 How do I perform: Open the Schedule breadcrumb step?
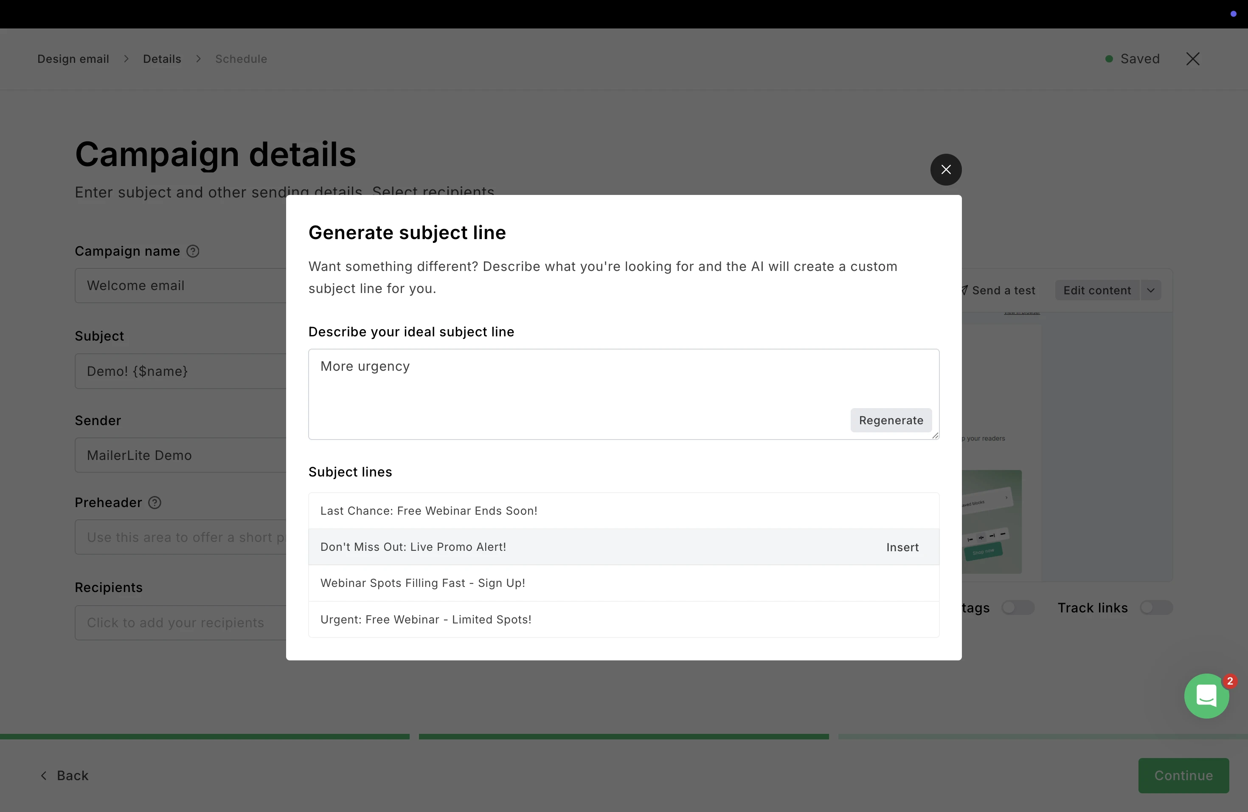coord(241,59)
